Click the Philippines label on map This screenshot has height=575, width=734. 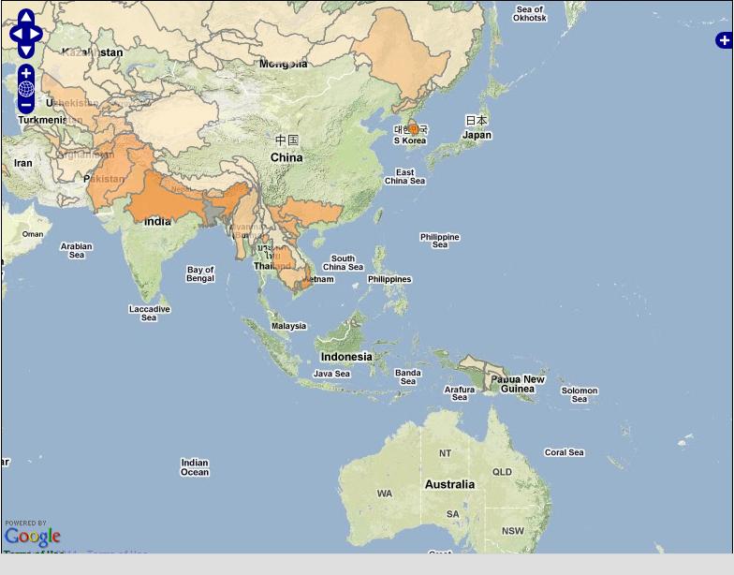click(389, 279)
